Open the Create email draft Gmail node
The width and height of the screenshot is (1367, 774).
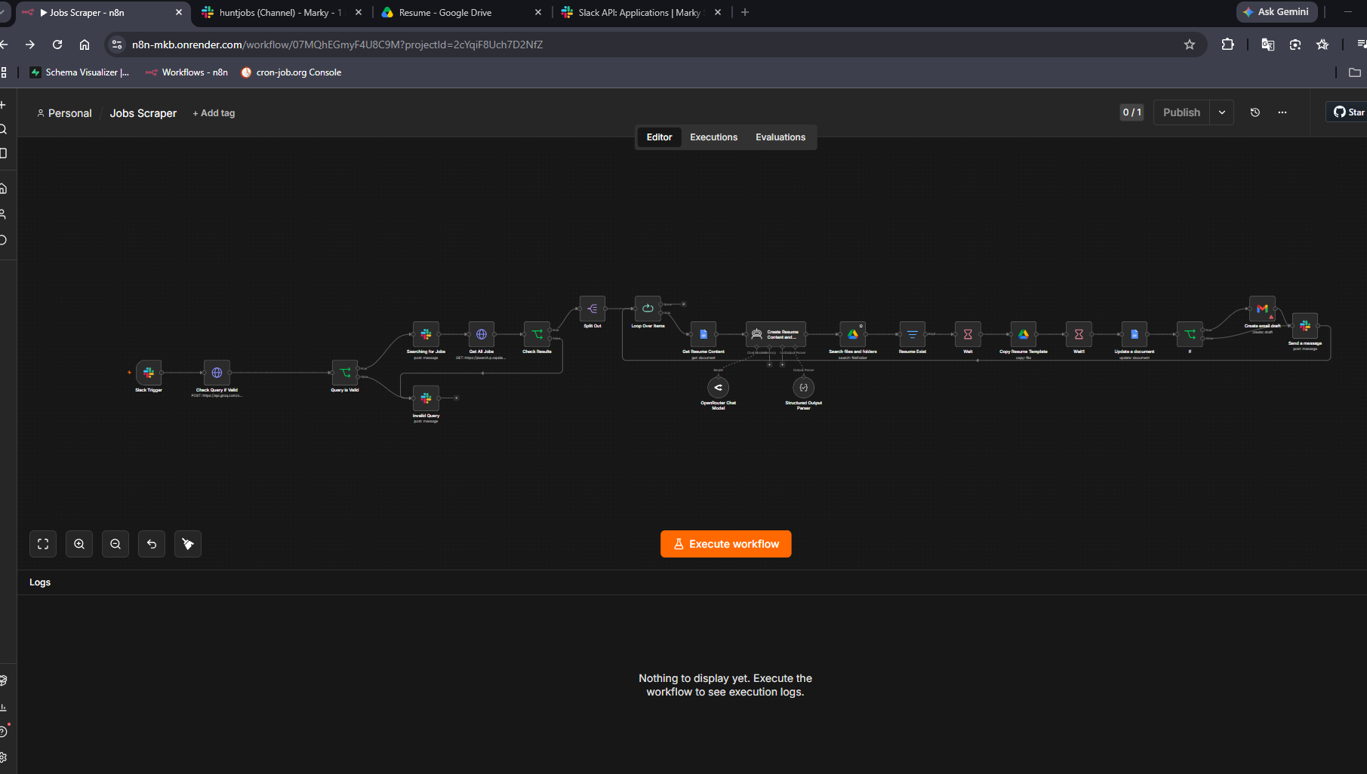click(x=1262, y=309)
